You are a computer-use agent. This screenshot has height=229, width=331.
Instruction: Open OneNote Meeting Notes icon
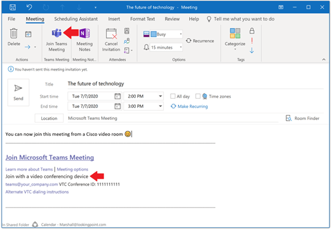(x=84, y=33)
